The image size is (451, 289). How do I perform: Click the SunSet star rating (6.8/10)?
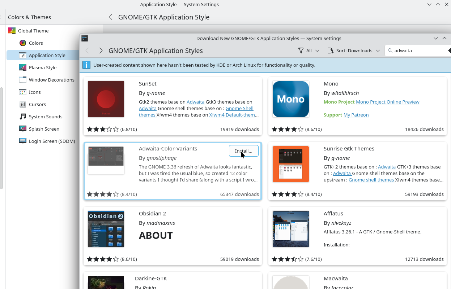click(112, 129)
